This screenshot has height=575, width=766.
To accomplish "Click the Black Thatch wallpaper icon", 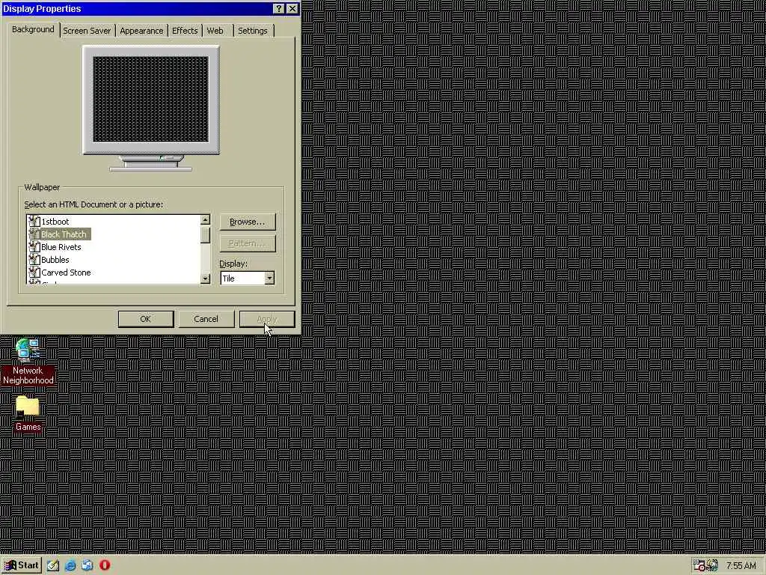I will [34, 234].
